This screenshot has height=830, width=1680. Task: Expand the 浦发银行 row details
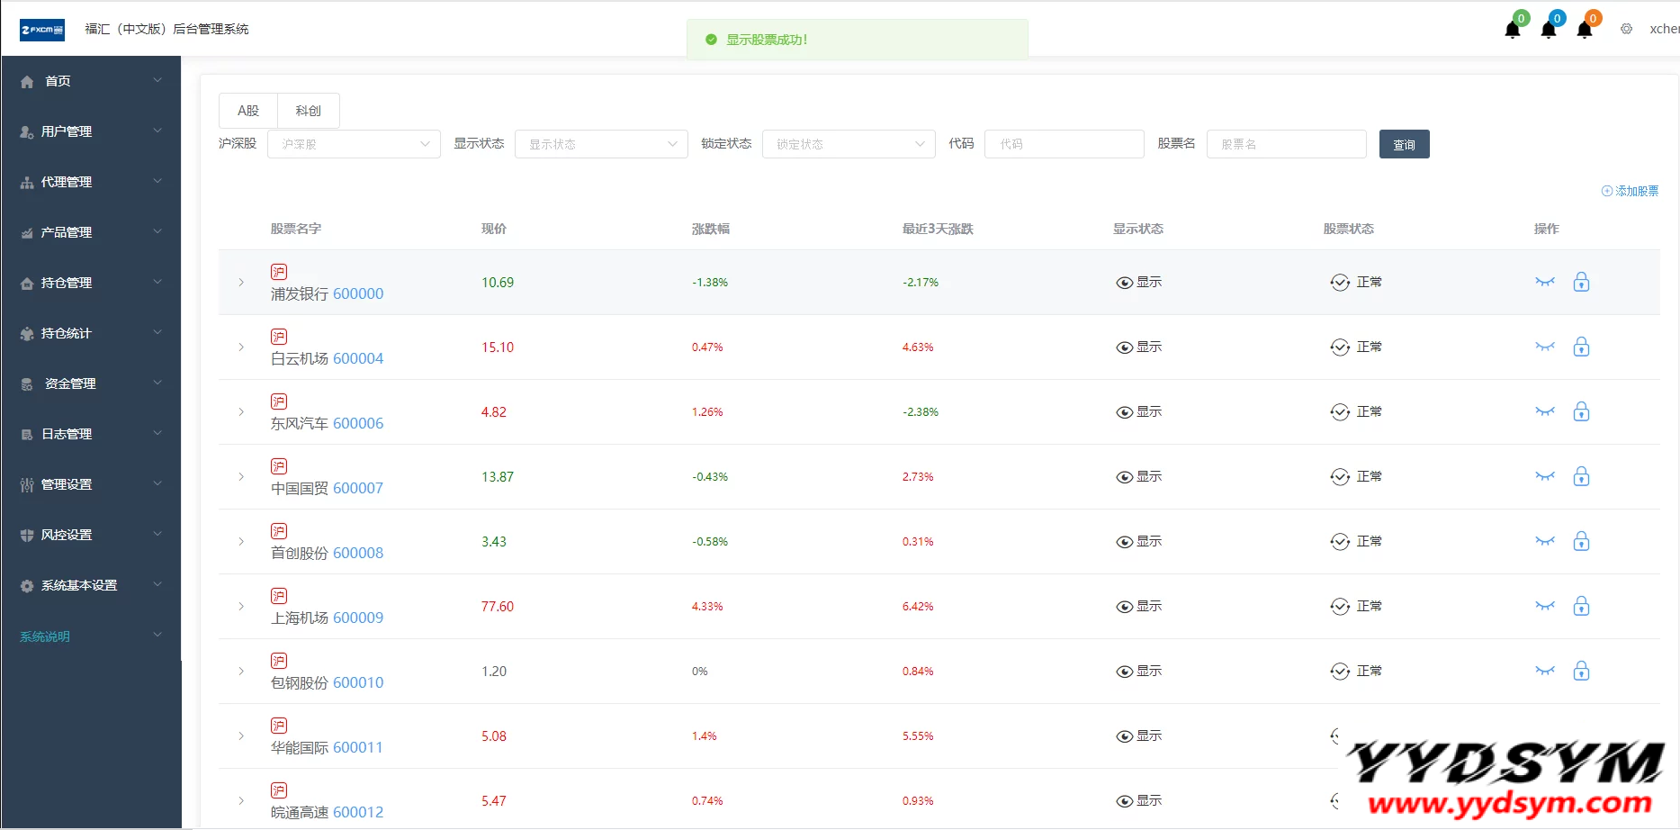[241, 282]
